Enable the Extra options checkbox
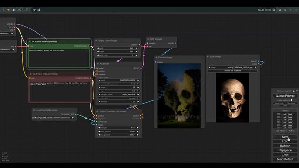 coord(292,100)
